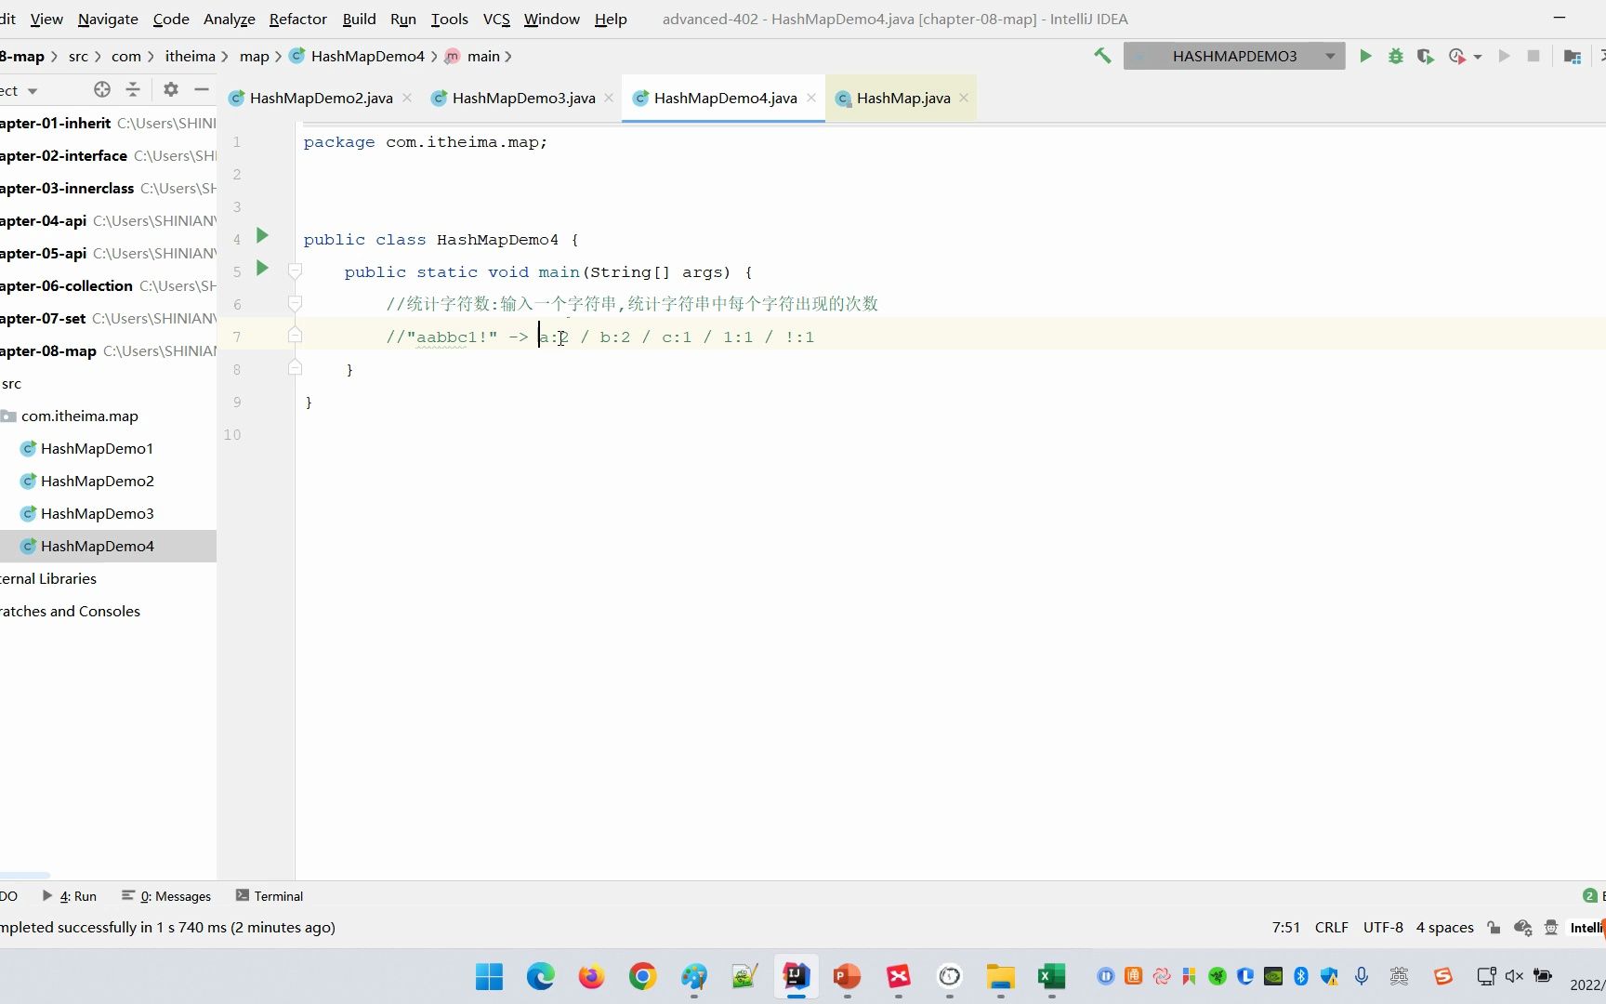Open the VCS menu

tap(496, 19)
